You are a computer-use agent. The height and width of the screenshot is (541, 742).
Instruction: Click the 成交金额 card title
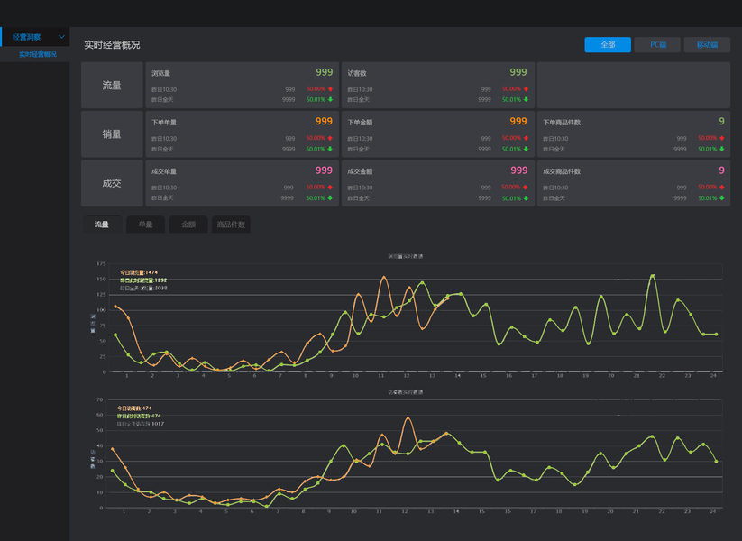click(x=360, y=171)
